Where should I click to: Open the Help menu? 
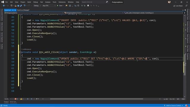[x=77, y=2]
